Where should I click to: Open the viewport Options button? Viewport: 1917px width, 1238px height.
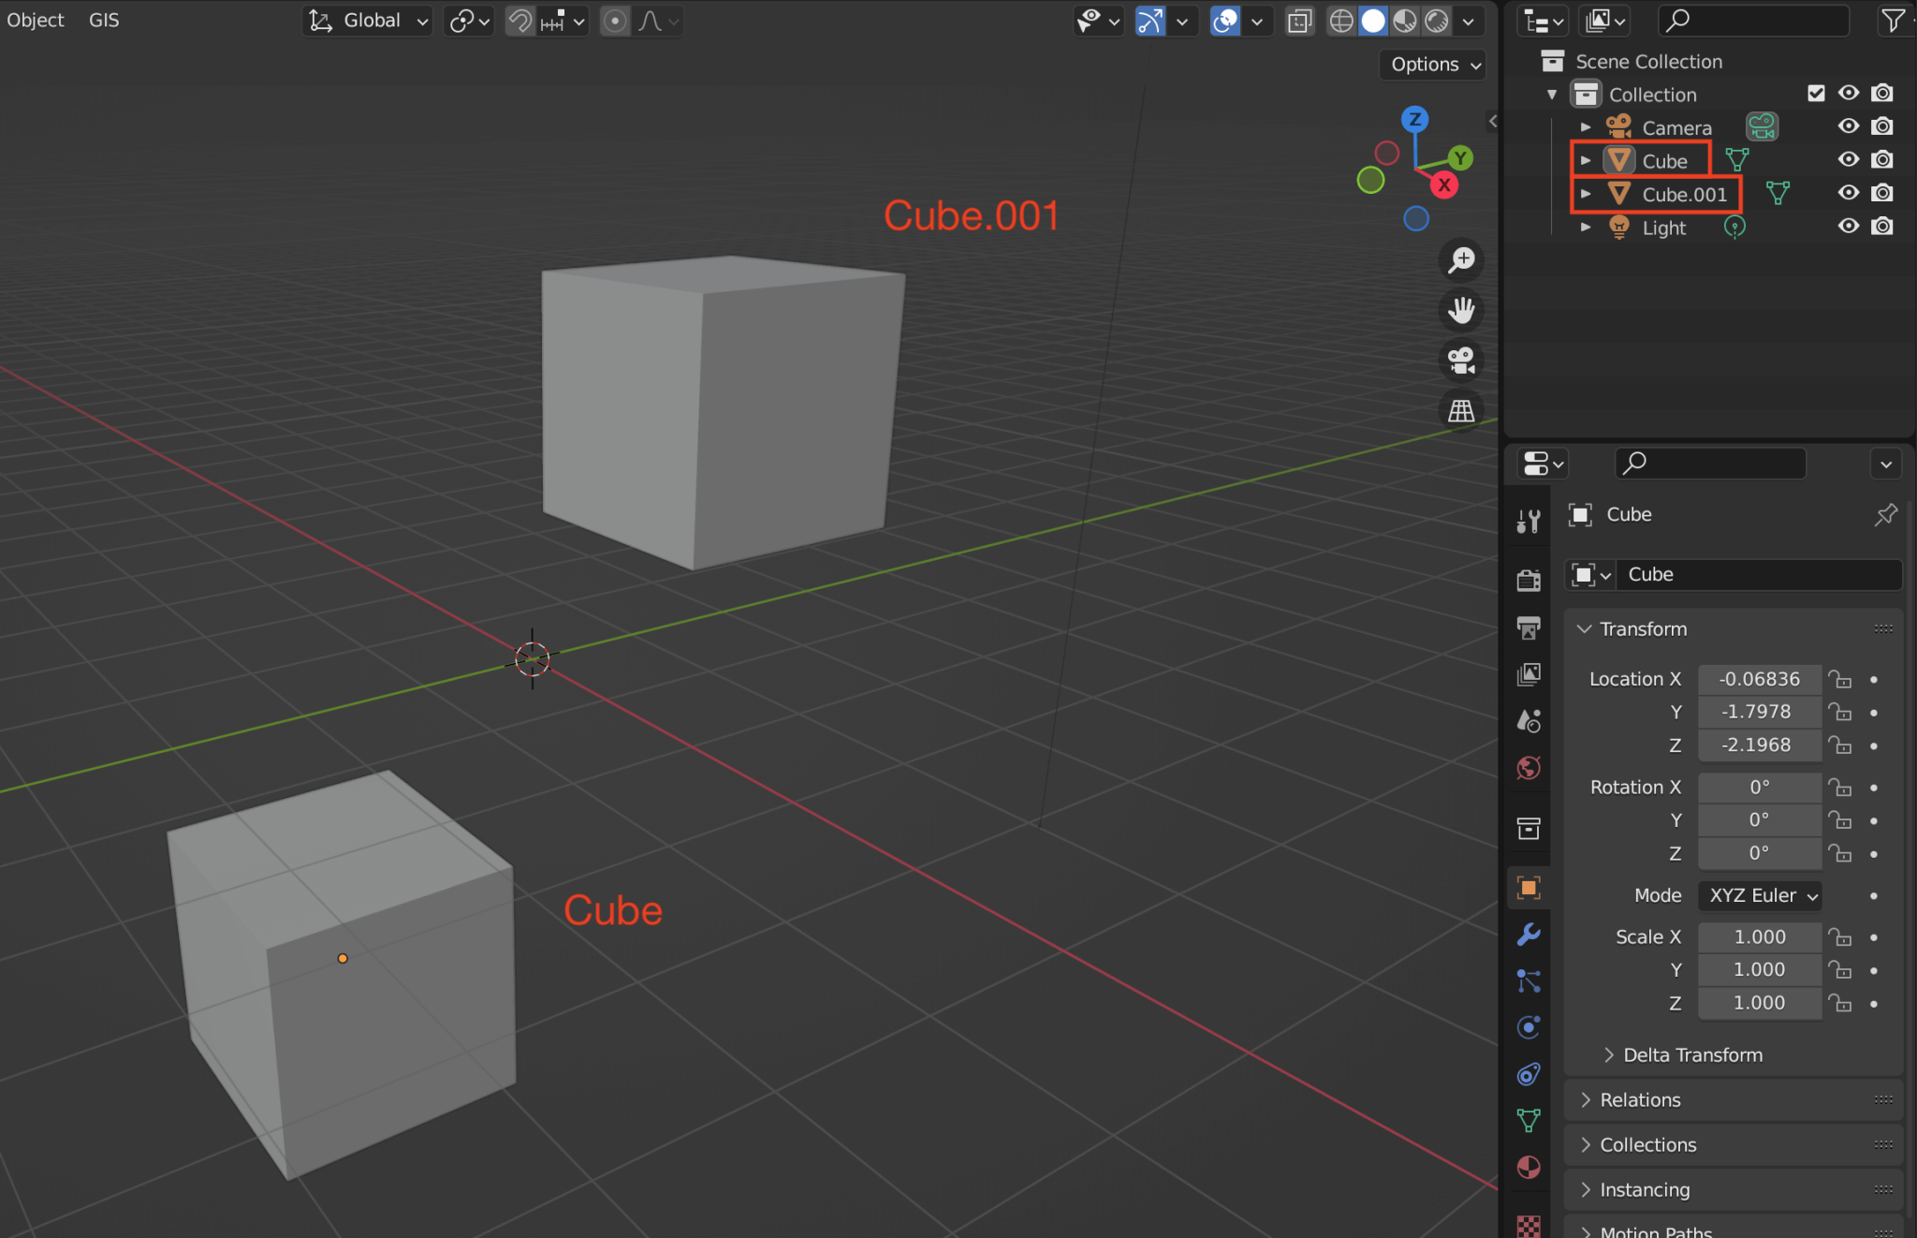[1432, 64]
